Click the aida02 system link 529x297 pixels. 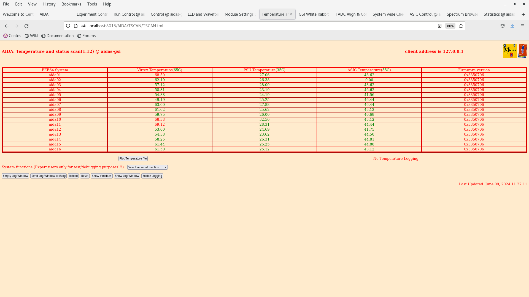(x=55, y=80)
